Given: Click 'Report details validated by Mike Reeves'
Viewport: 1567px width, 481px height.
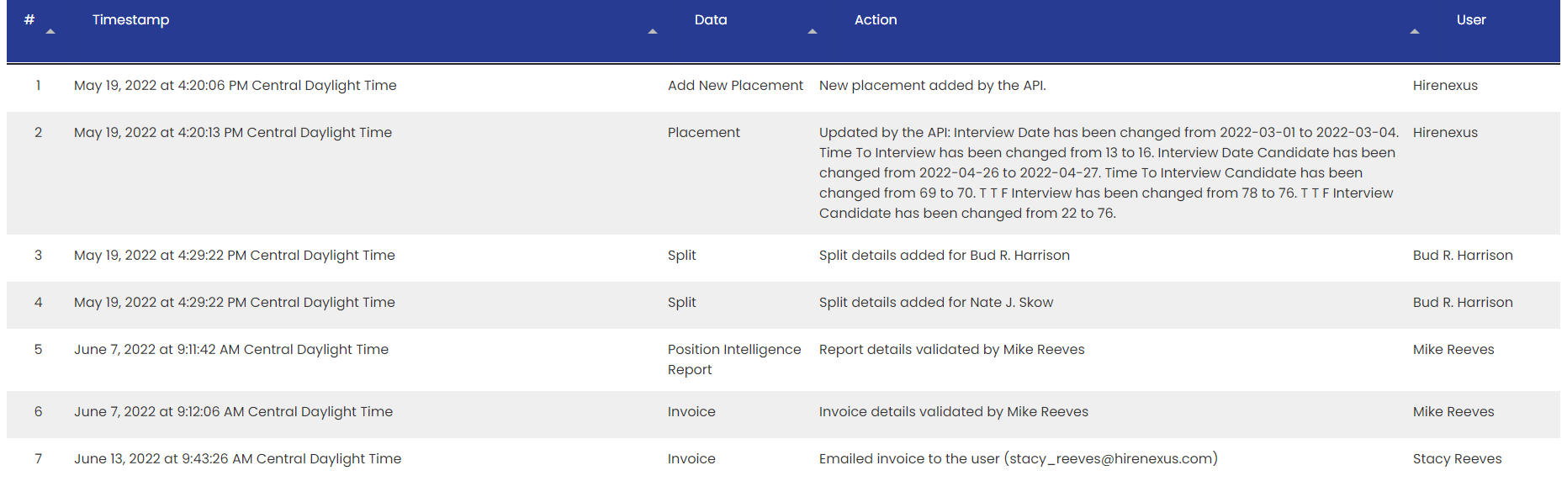Looking at the screenshot, I should (x=952, y=349).
